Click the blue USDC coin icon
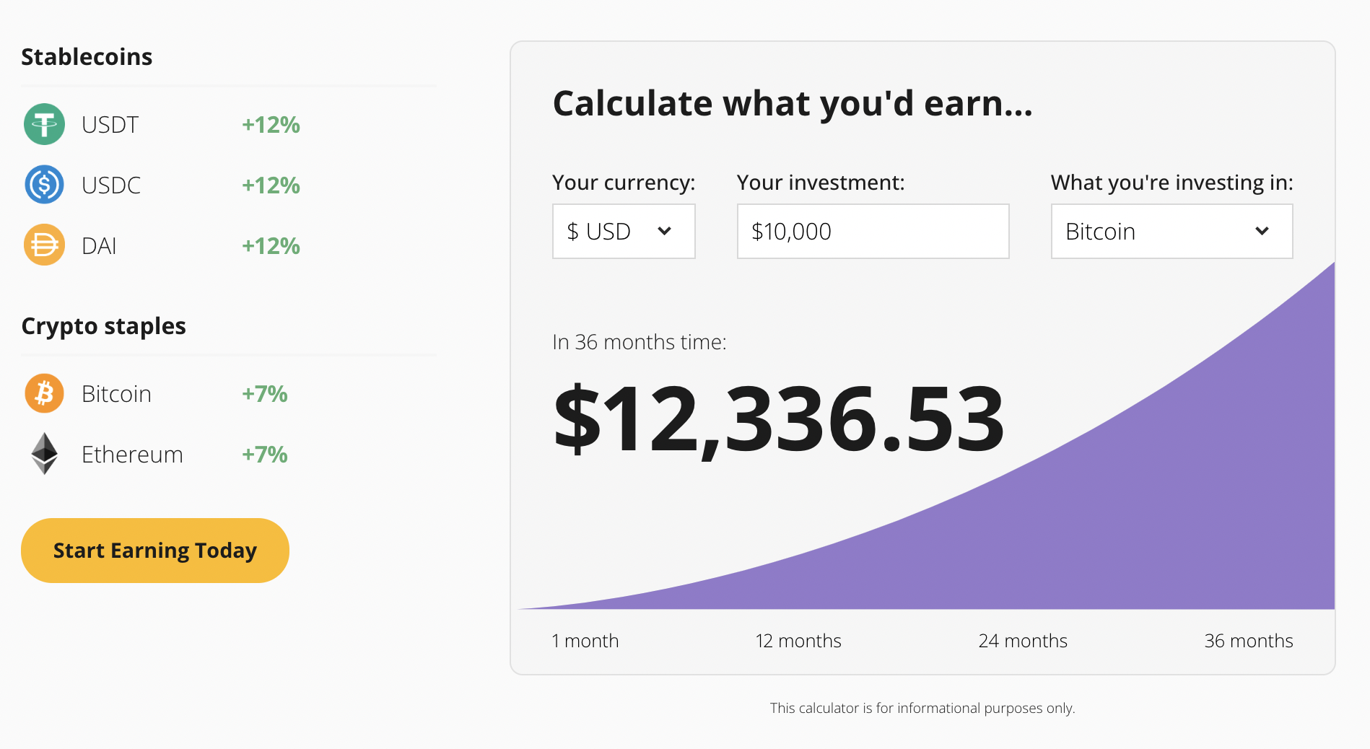 [44, 185]
